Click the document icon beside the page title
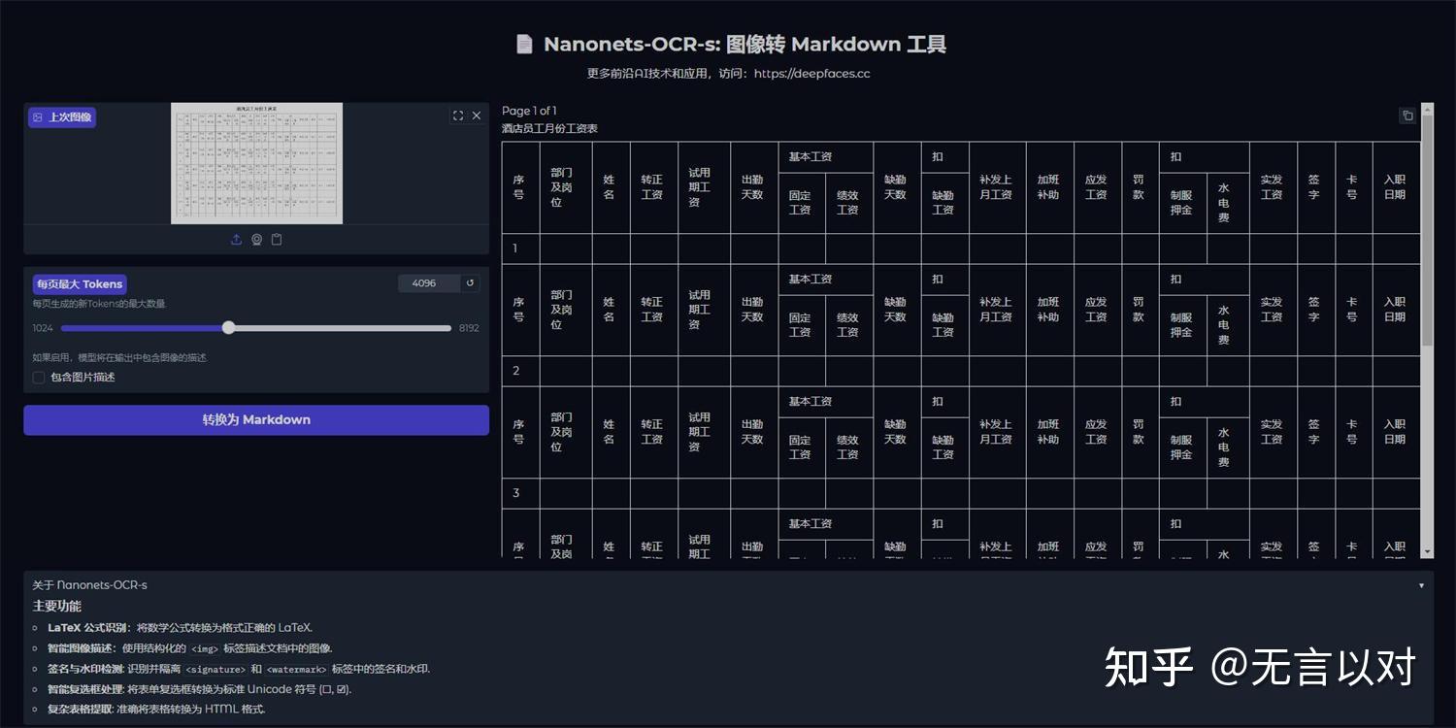This screenshot has width=1456, height=728. (x=523, y=44)
